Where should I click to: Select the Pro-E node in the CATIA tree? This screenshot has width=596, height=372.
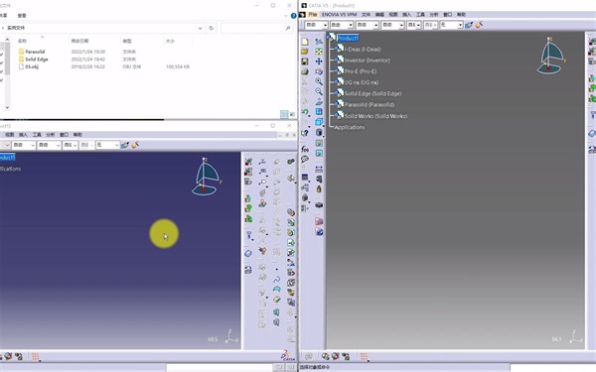[361, 71]
